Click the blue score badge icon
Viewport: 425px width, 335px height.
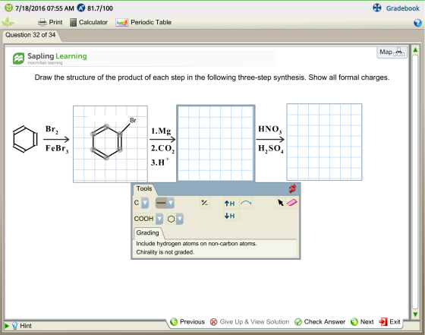[81, 8]
